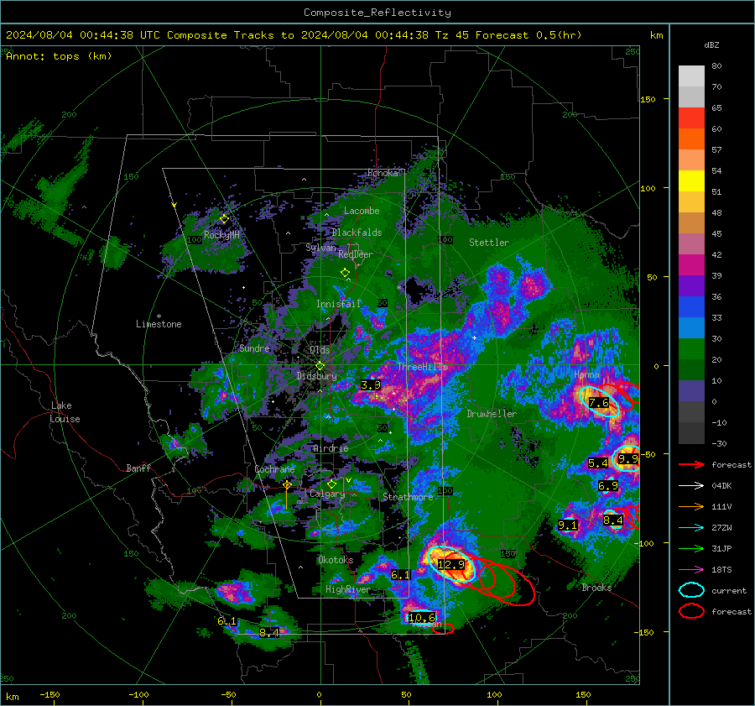This screenshot has height=706, width=755.
Task: Click the Banff city label
Action: (138, 468)
